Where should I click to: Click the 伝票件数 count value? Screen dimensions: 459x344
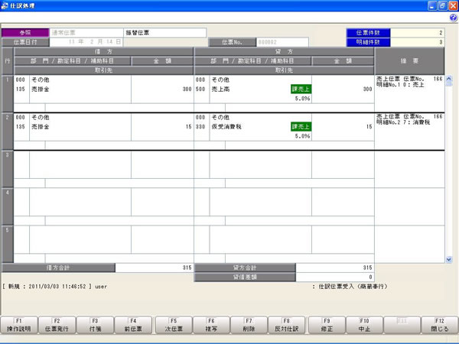click(418, 33)
